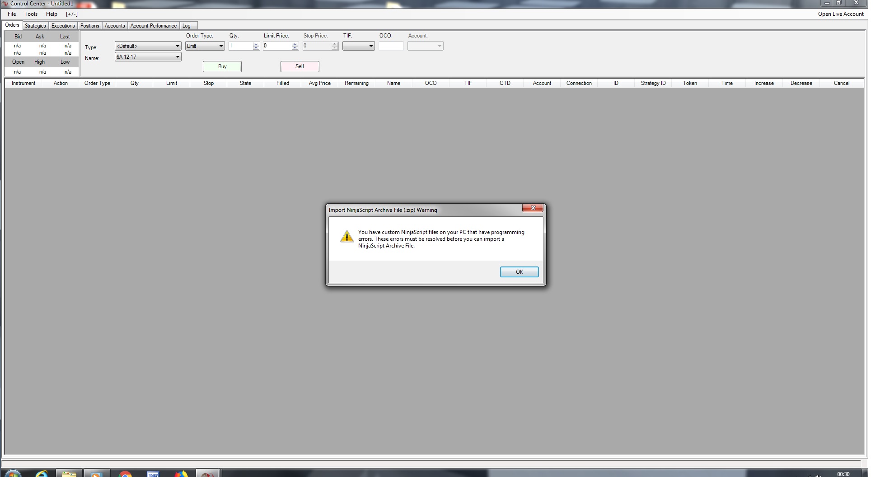The height and width of the screenshot is (477, 880).
Task: Click the ID column header
Action: 616,83
